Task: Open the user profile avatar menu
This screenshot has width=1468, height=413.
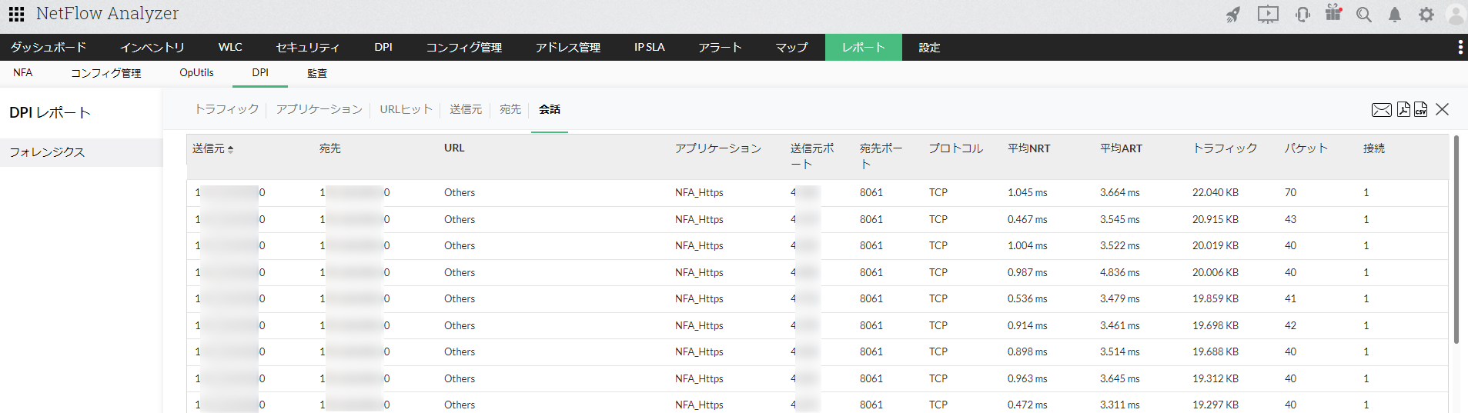Action: 1456,15
